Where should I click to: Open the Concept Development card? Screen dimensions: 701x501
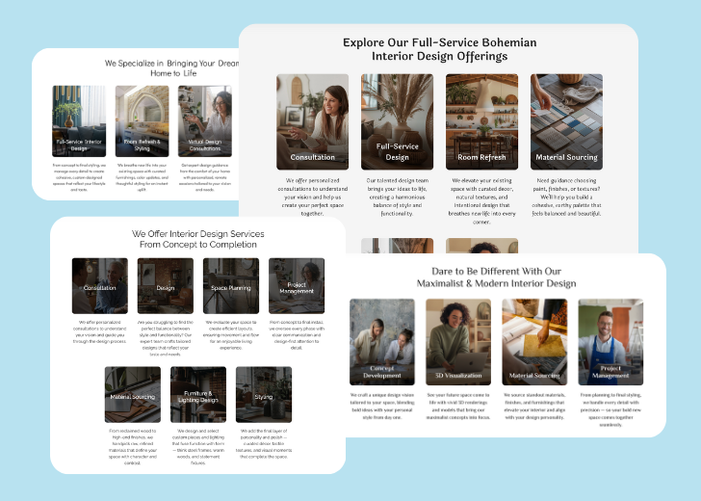coord(382,342)
